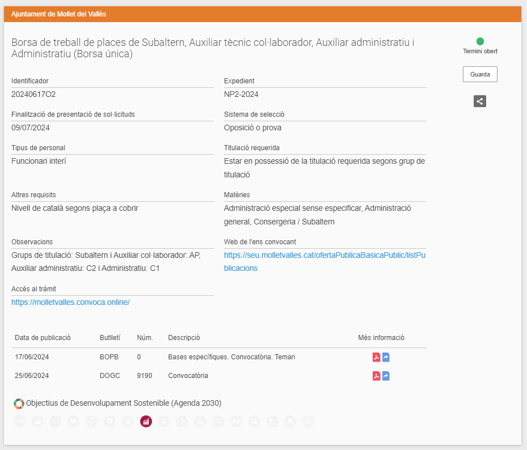Click the colorful Agenda 2030 wheel logo

[x=19, y=404]
